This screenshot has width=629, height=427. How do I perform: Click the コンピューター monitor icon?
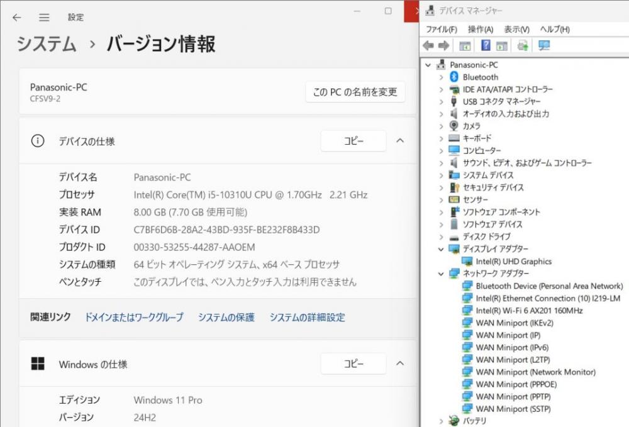[x=454, y=150]
